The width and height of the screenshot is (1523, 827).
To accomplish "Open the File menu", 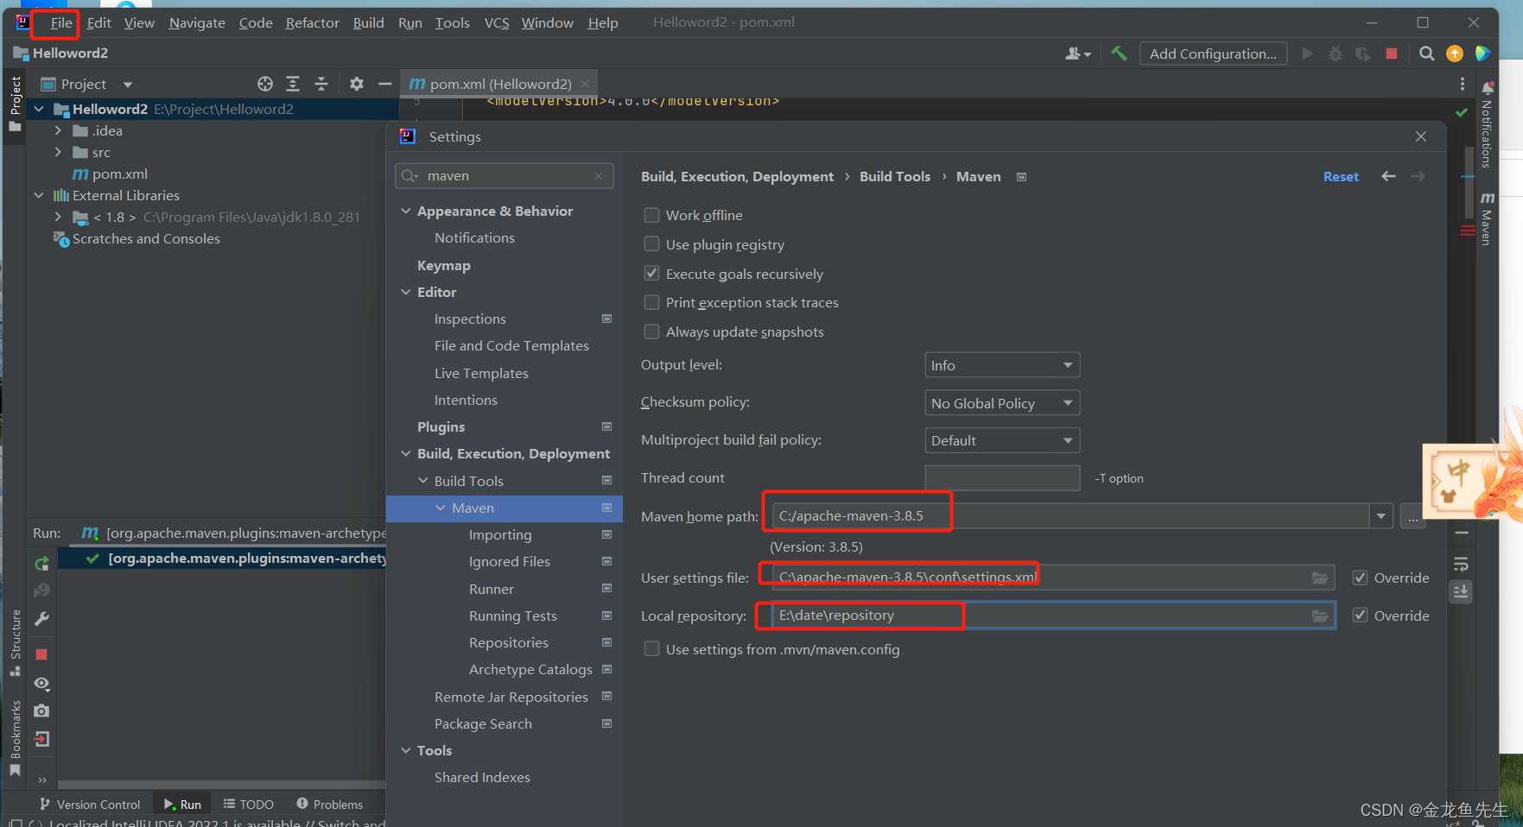I will [60, 22].
